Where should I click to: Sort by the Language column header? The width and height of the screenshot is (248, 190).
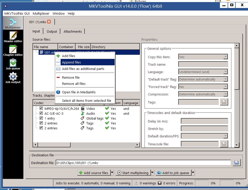tap(131, 103)
